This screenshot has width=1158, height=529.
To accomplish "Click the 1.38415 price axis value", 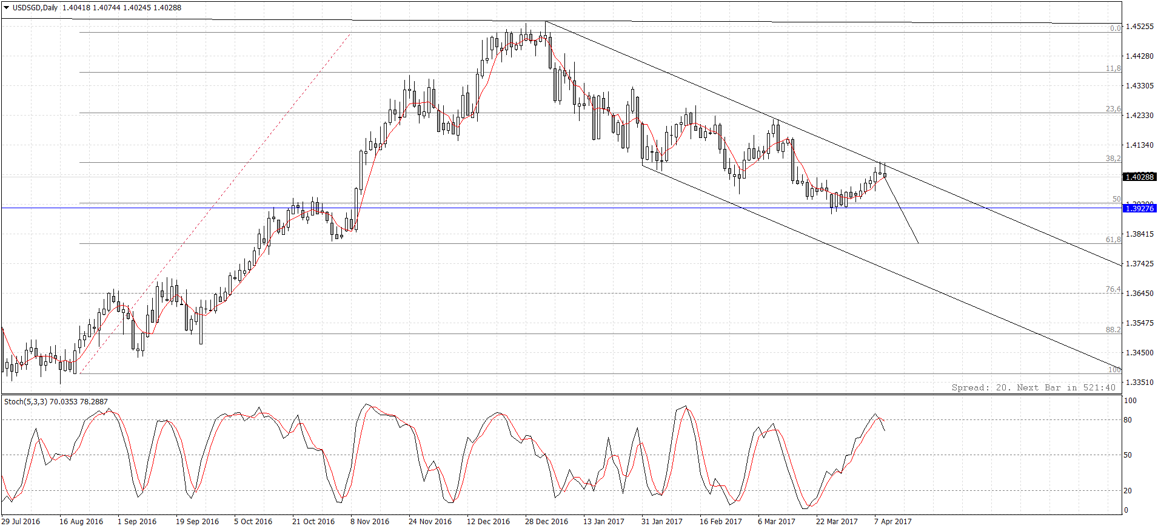I will 1140,234.
